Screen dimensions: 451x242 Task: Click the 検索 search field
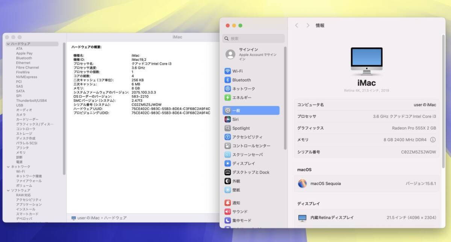coord(254,39)
